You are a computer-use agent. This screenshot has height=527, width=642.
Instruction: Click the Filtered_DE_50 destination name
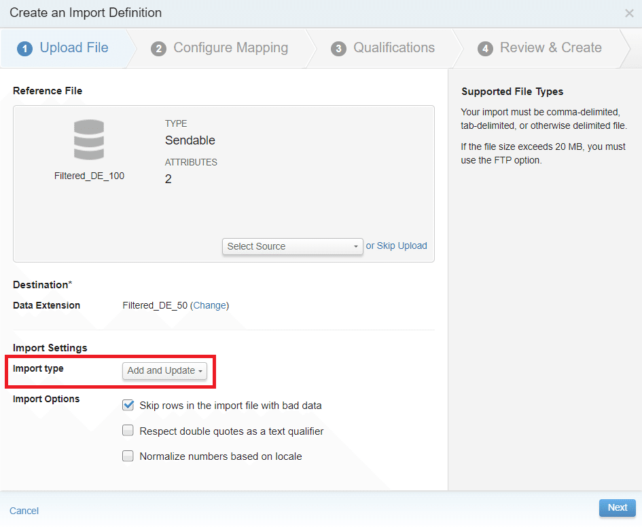(155, 305)
